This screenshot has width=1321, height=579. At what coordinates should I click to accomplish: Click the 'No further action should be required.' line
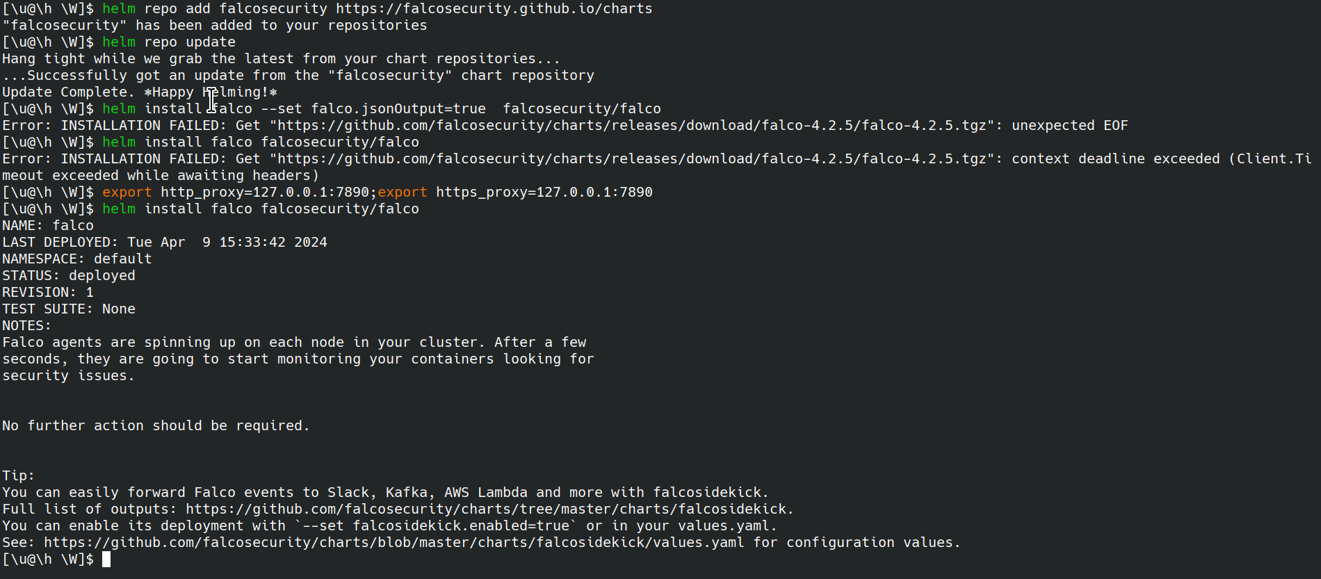(156, 426)
